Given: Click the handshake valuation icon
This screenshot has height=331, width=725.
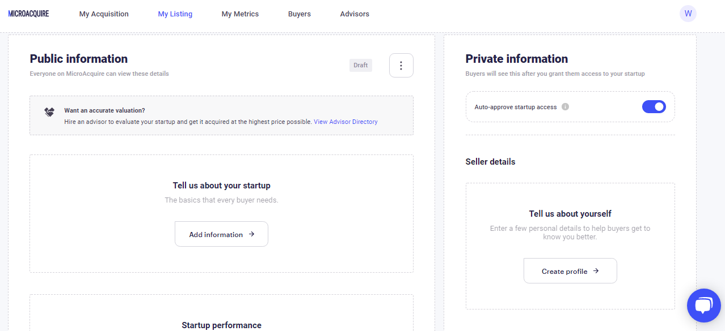Looking at the screenshot, I should point(49,112).
